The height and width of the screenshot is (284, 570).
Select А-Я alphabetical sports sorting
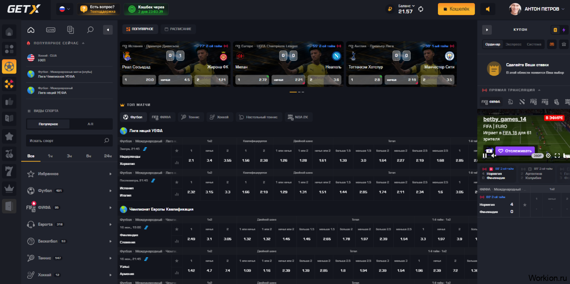pyautogui.click(x=90, y=124)
